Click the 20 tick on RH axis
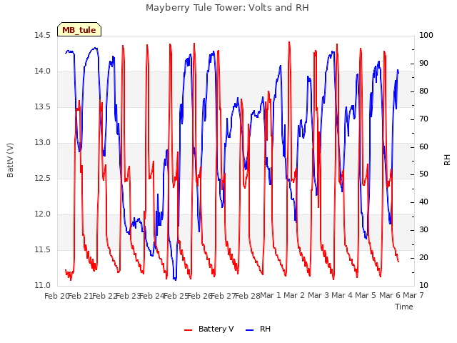 coord(423,257)
